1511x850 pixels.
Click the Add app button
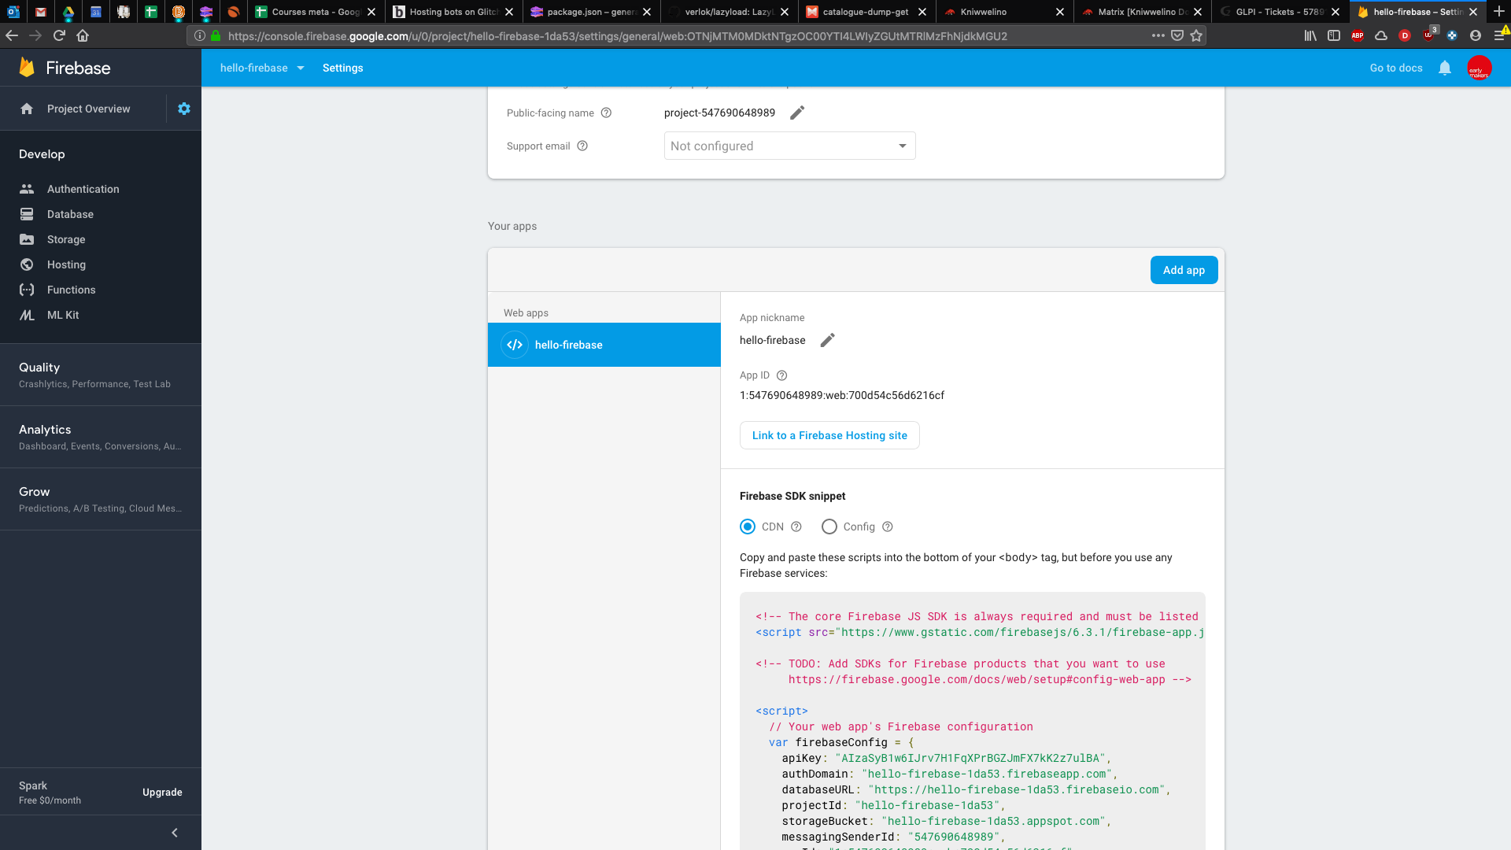tap(1184, 270)
